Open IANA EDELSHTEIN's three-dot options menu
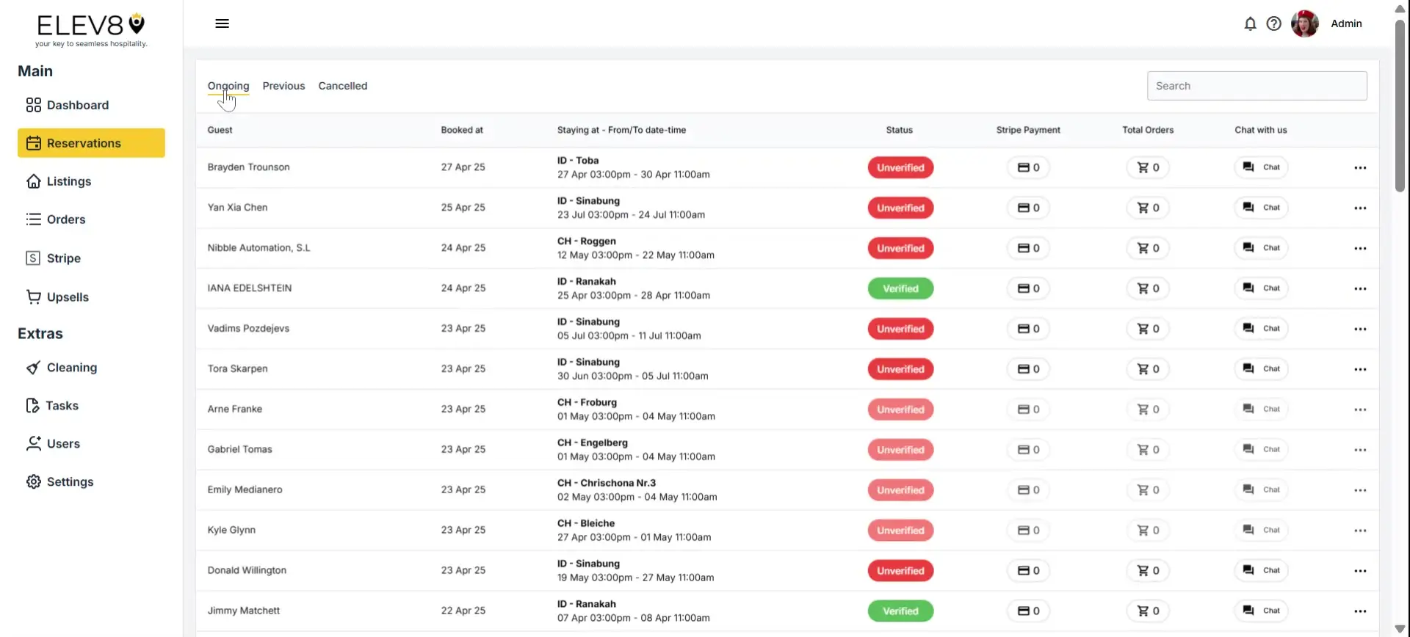The height and width of the screenshot is (637, 1410). (x=1360, y=288)
